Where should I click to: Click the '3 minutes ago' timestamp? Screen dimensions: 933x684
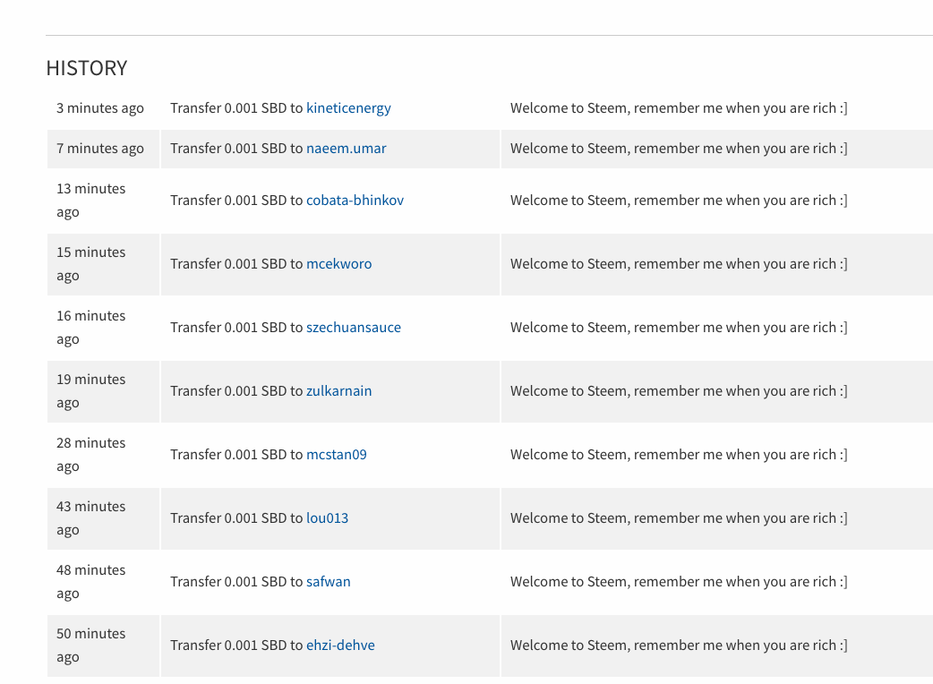click(99, 108)
